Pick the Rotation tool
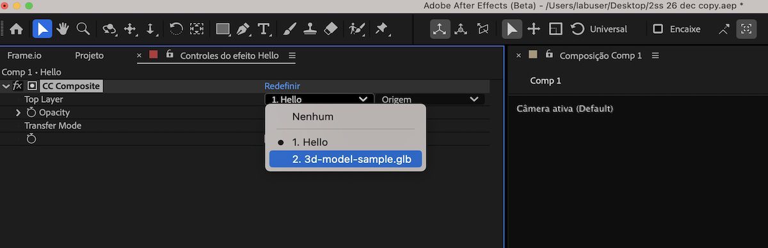 click(x=176, y=29)
